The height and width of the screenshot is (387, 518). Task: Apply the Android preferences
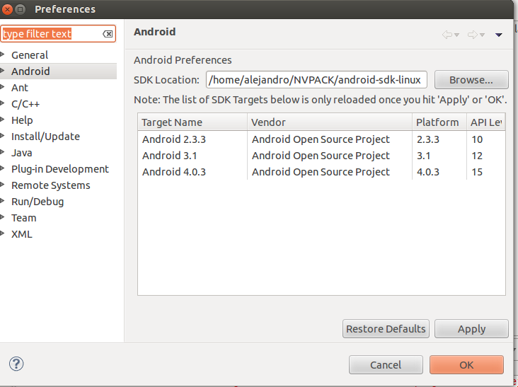(x=471, y=329)
